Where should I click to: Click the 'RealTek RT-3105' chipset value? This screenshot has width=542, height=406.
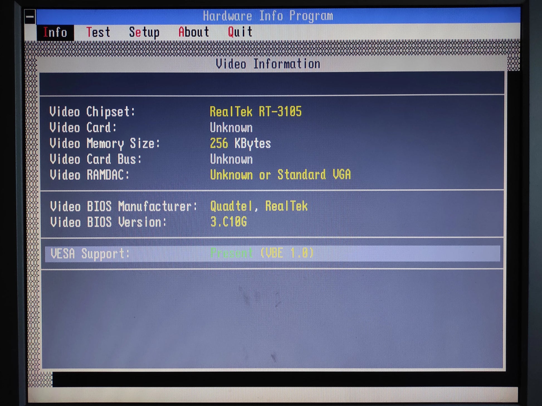click(x=255, y=112)
